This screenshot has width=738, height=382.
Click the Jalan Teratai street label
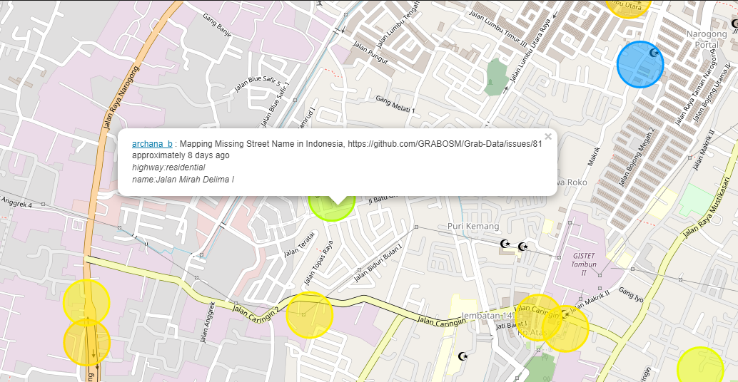click(299, 244)
